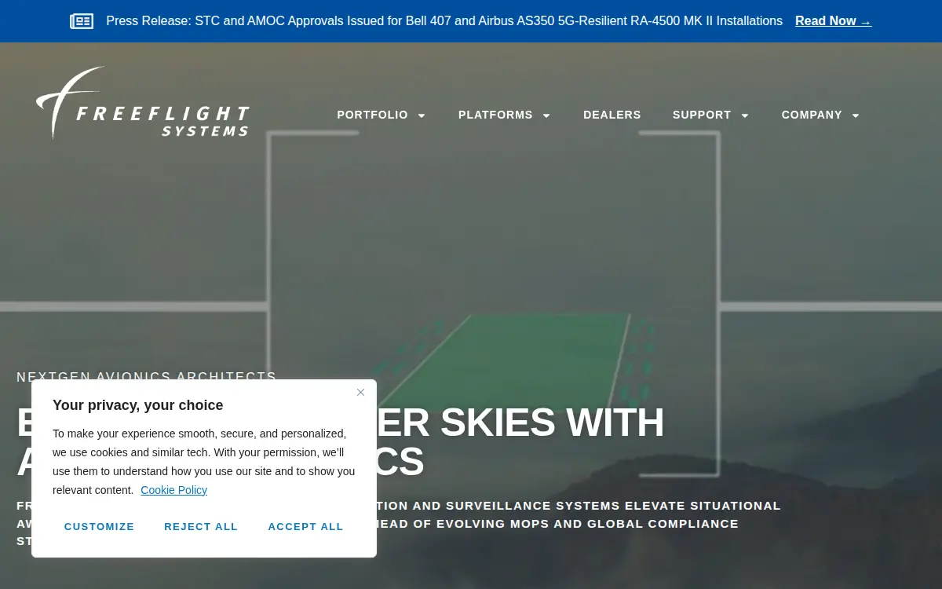942x589 pixels.
Task: Open the Platforms menu
Action: coord(495,115)
